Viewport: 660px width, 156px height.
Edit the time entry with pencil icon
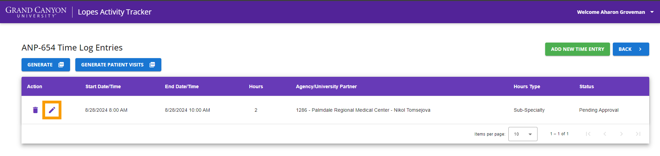tap(52, 110)
